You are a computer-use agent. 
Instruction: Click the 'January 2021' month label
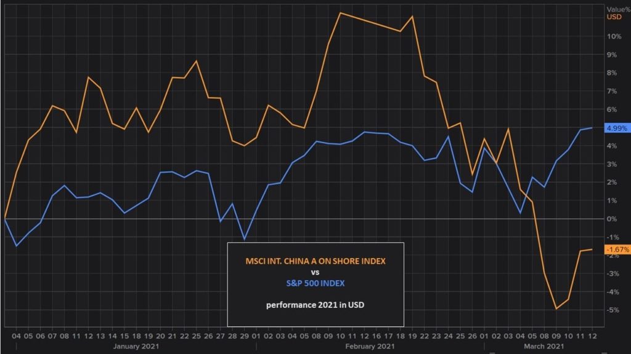click(136, 346)
